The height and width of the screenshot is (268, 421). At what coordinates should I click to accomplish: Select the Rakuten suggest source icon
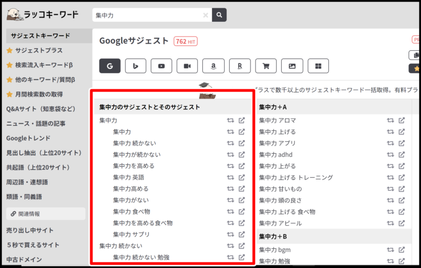click(240, 66)
